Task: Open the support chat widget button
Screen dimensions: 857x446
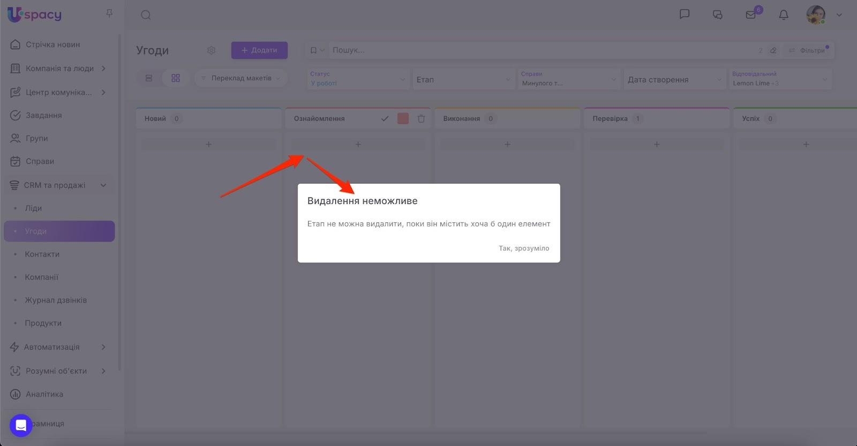Action: point(21,426)
